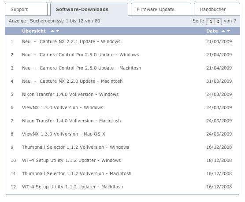
Task: Open Capture NX 2.2.0 Update - Macintosh
Action: 81,81
